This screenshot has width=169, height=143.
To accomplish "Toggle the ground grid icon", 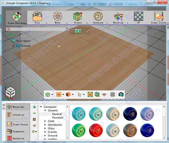I will tap(104, 95).
